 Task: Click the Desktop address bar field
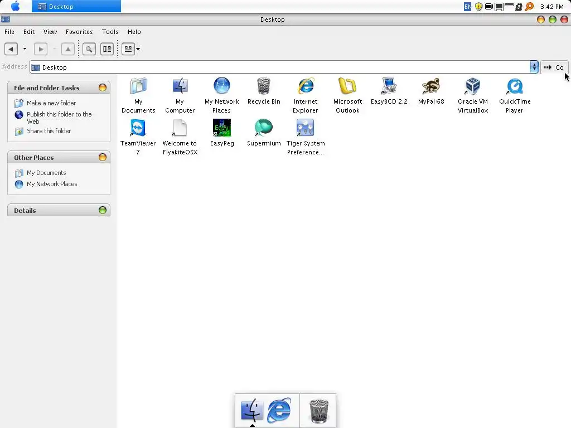click(x=280, y=67)
